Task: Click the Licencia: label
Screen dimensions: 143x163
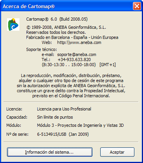Action: coord(14,109)
